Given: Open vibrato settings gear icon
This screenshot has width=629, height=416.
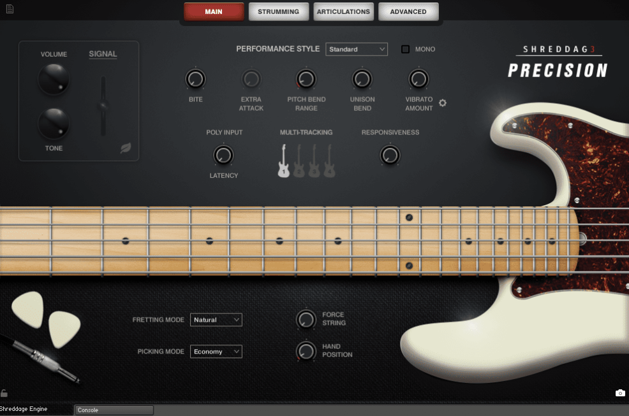Looking at the screenshot, I should coord(443,103).
